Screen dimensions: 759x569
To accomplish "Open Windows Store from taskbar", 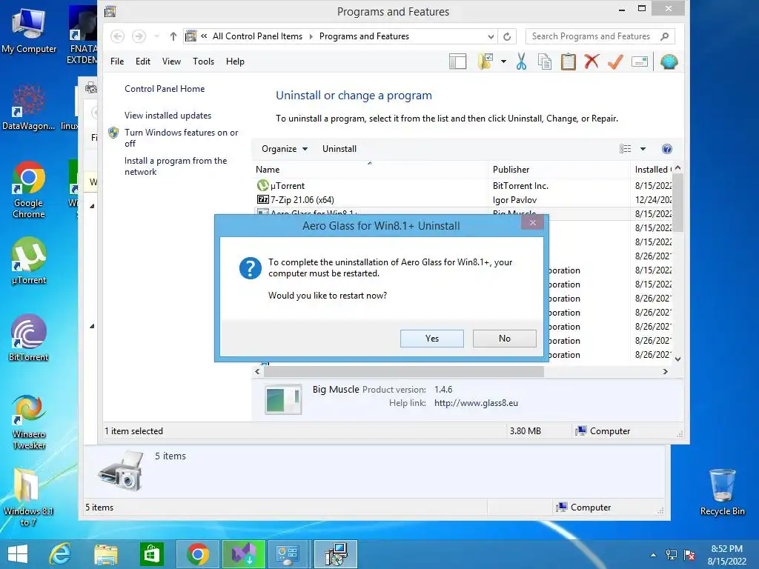I will (x=151, y=554).
